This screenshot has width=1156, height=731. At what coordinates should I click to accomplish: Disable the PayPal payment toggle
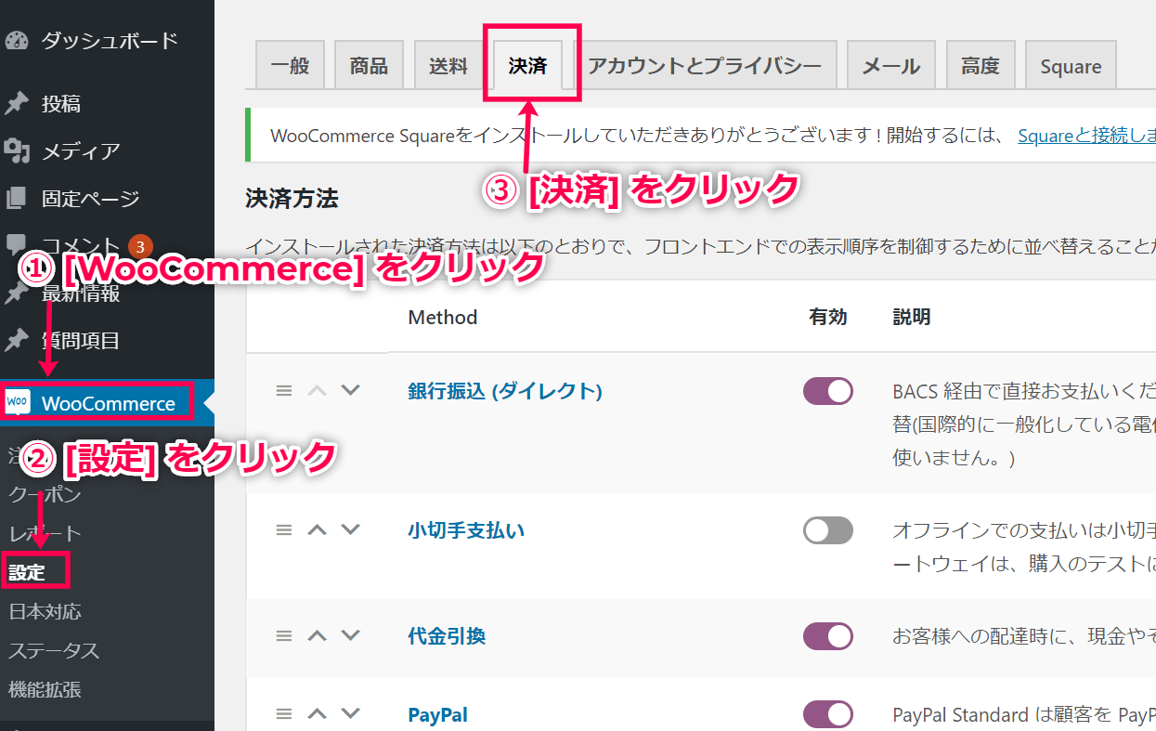tap(828, 714)
